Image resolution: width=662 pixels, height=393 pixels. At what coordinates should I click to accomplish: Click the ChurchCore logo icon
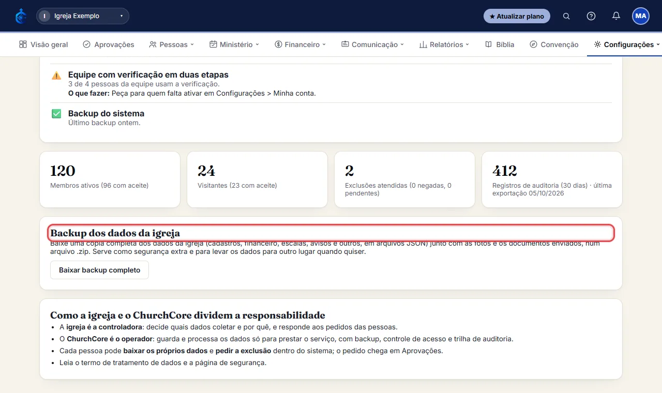click(21, 16)
